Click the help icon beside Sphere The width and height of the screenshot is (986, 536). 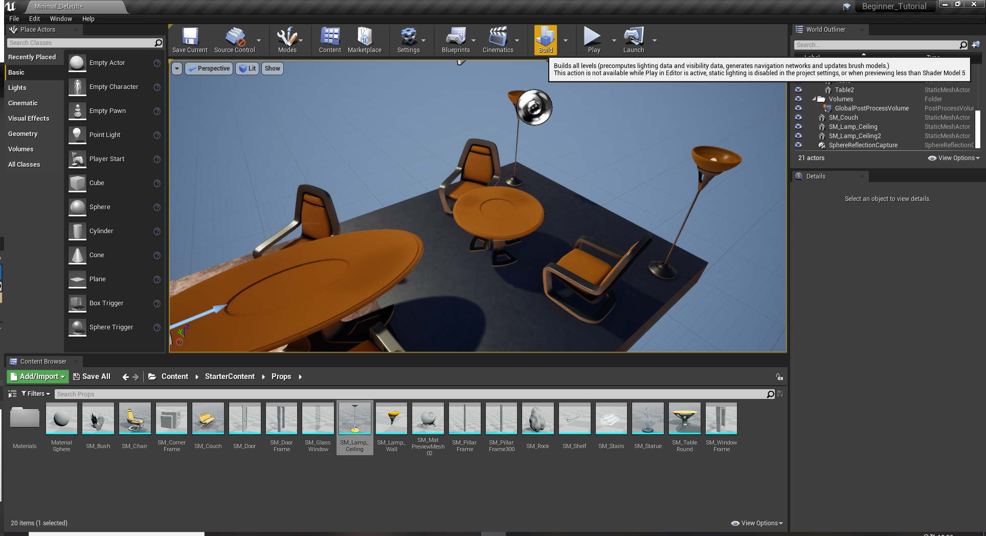point(157,207)
